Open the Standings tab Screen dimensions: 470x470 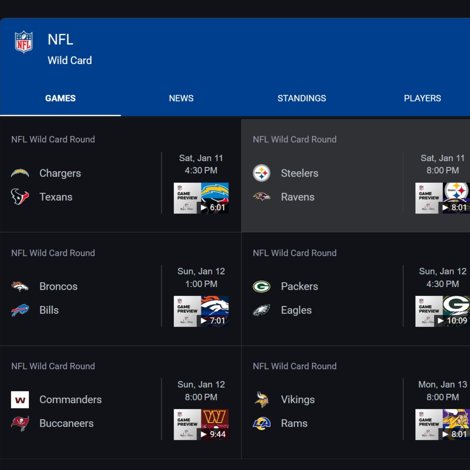tap(302, 98)
